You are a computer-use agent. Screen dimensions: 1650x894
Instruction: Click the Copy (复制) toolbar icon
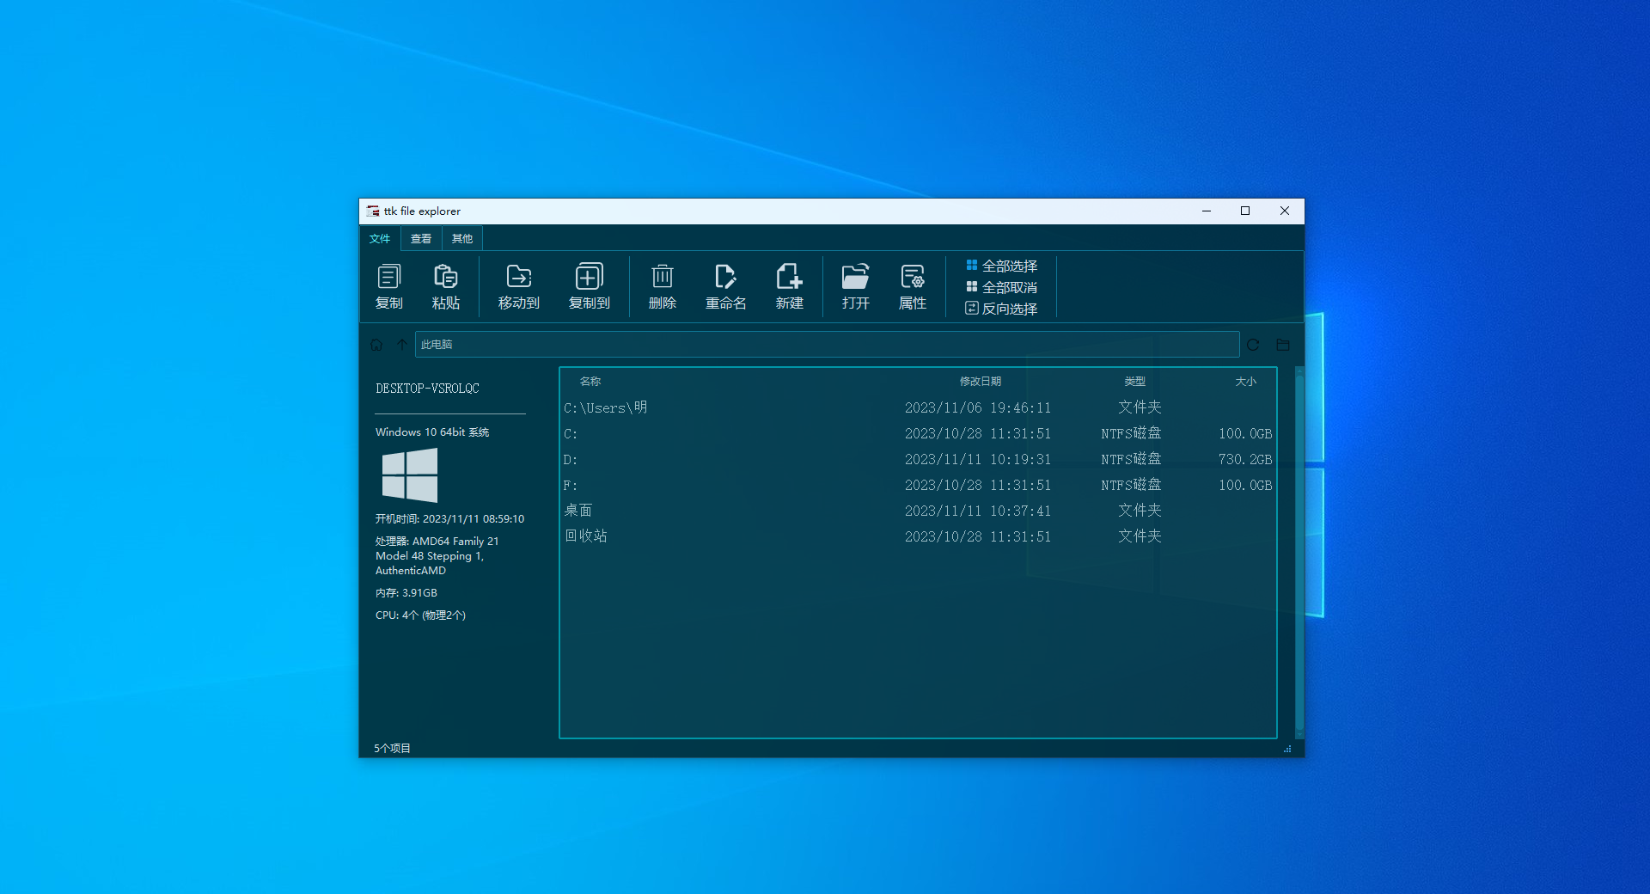389,277
